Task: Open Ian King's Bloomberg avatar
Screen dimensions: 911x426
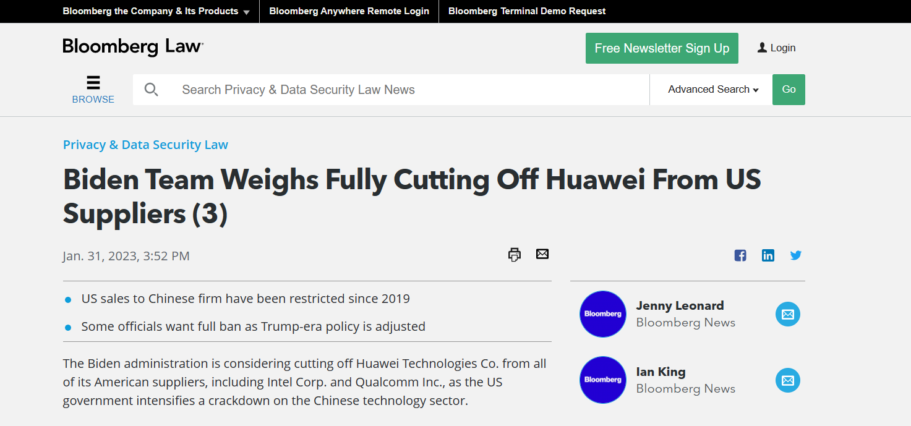Action: [603, 380]
